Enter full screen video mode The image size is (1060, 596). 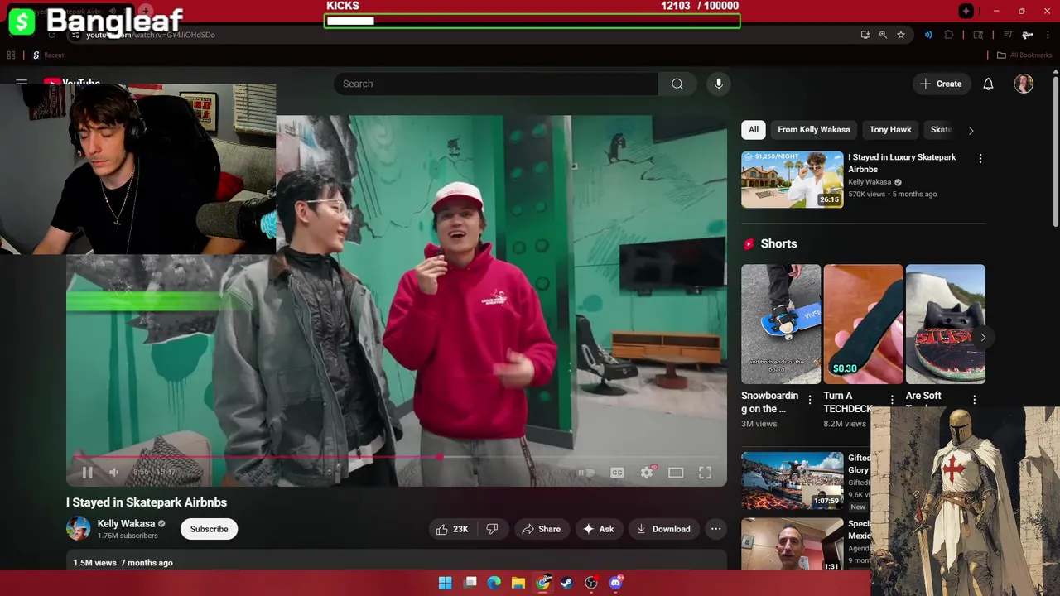click(705, 473)
